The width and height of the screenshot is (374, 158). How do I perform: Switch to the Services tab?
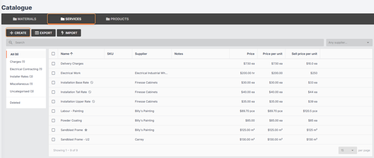tap(71, 19)
